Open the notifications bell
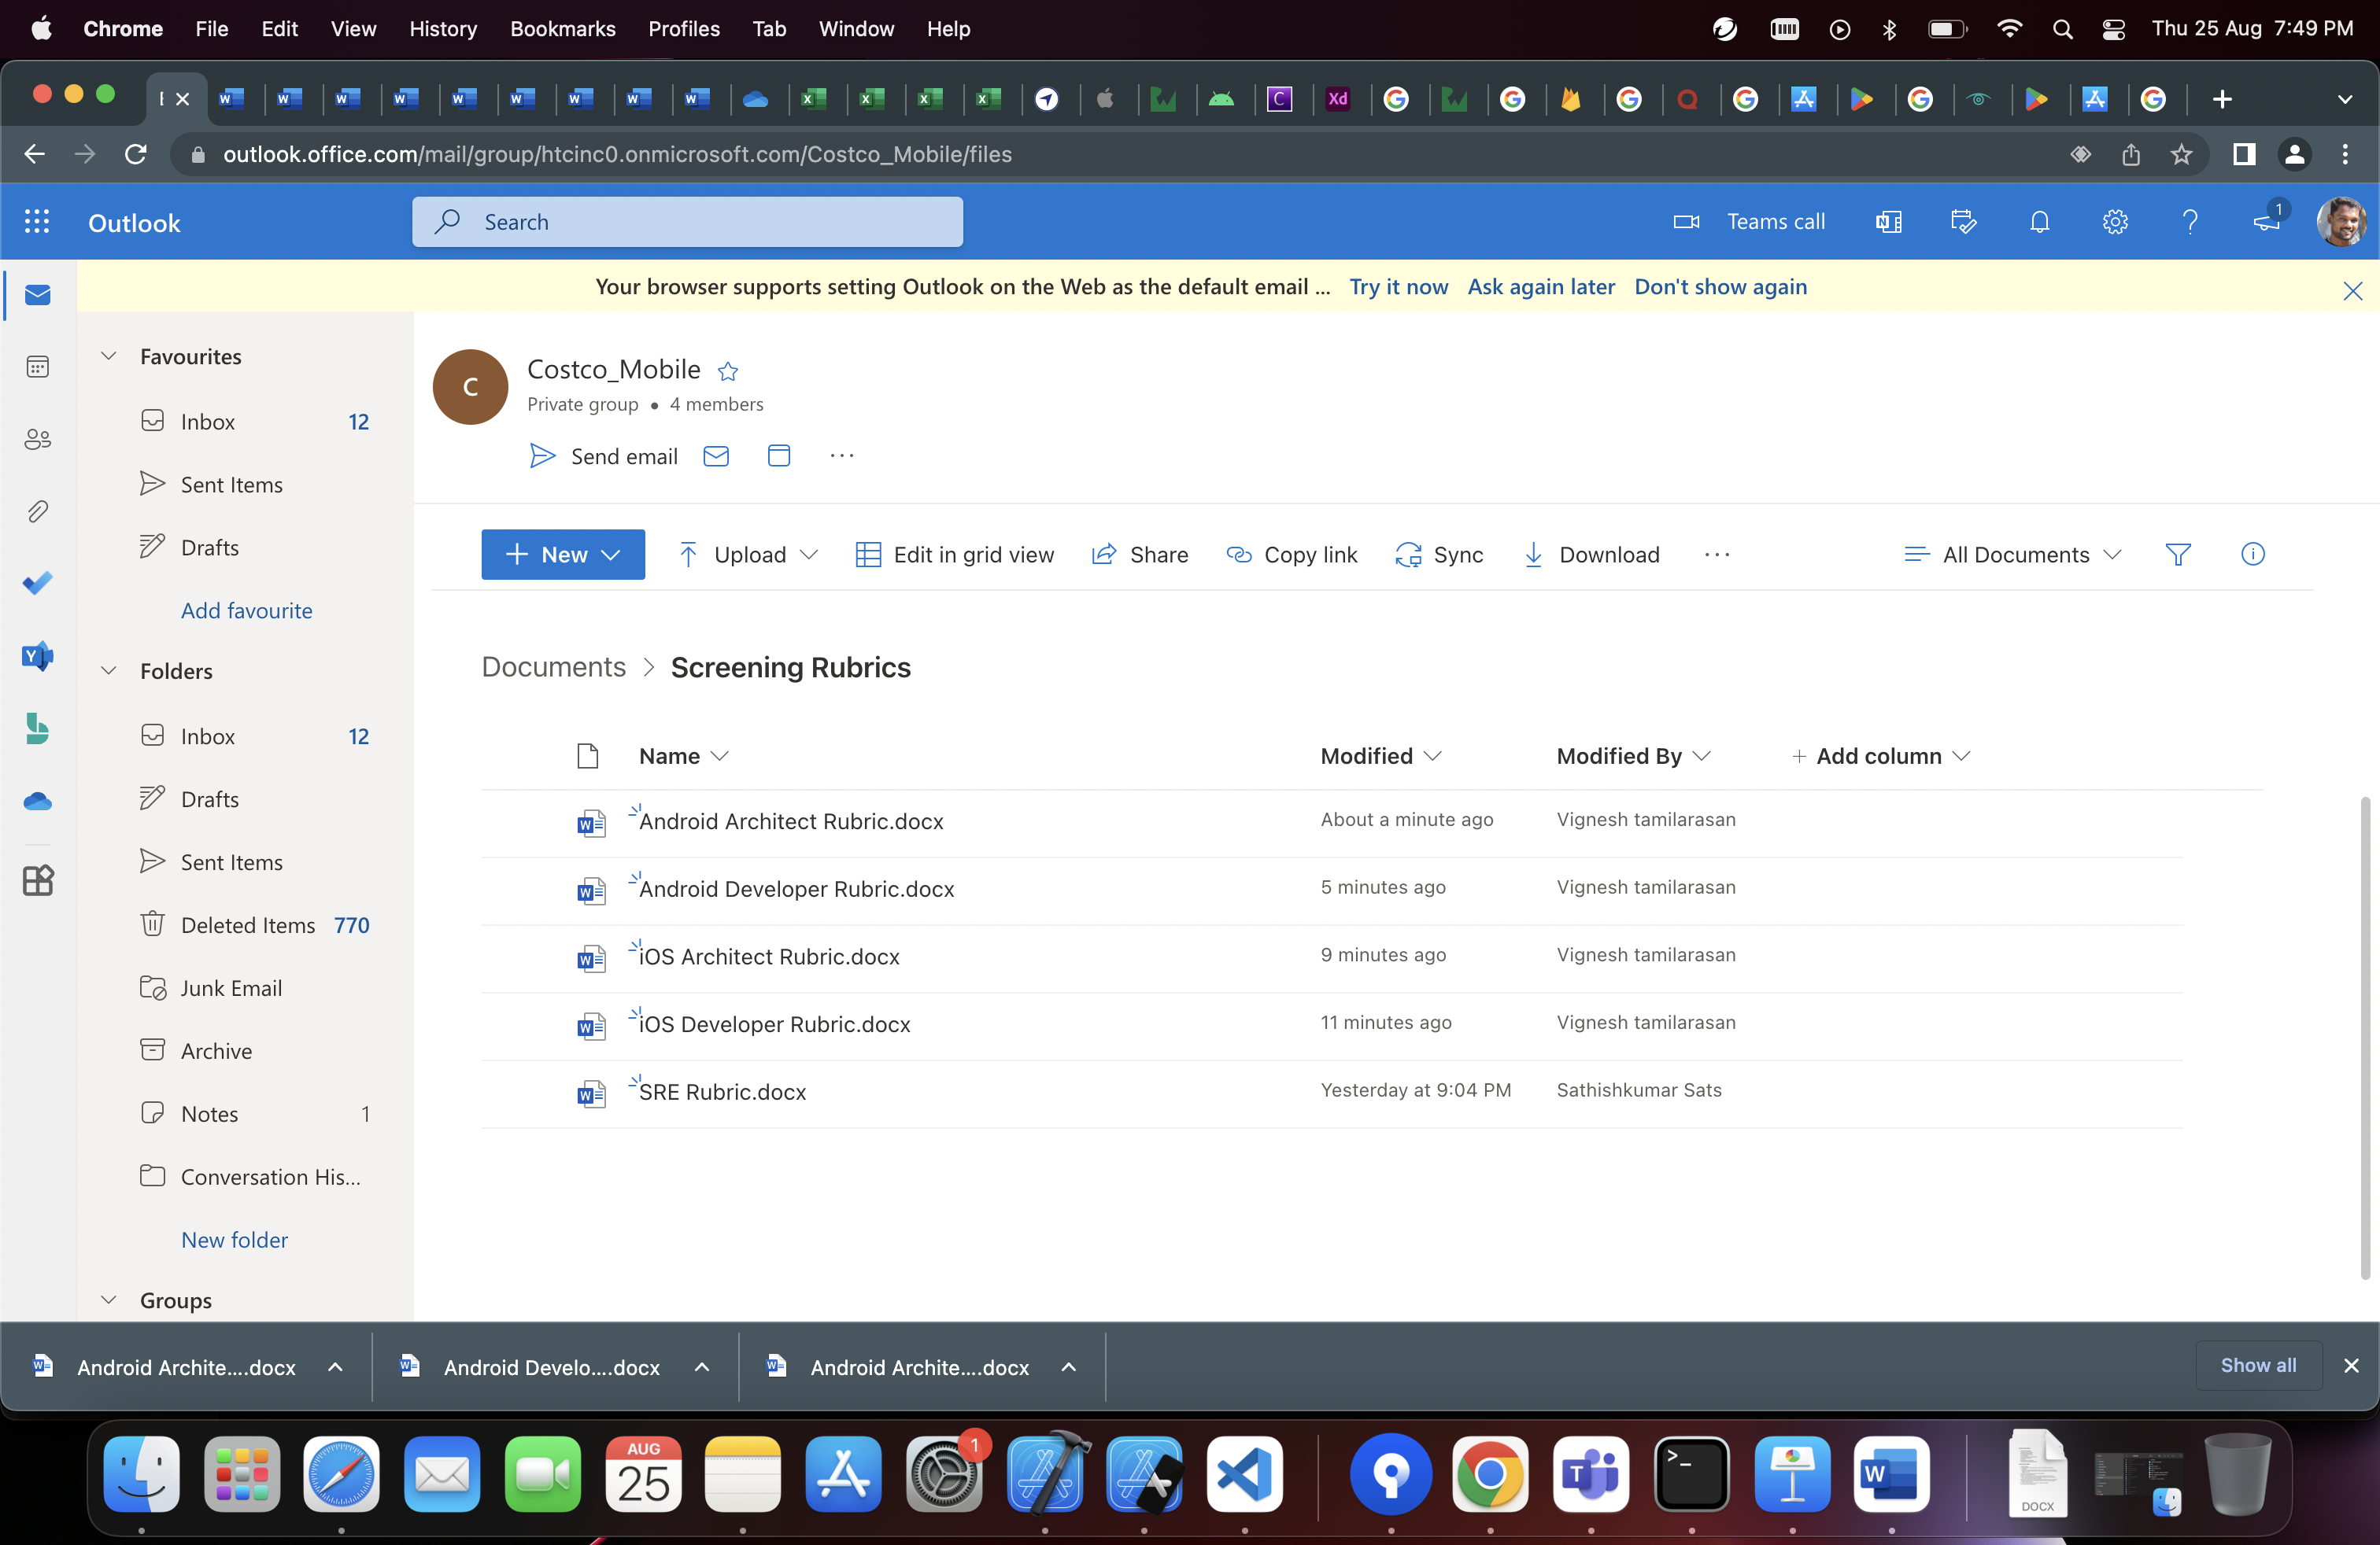 (x=2039, y=222)
